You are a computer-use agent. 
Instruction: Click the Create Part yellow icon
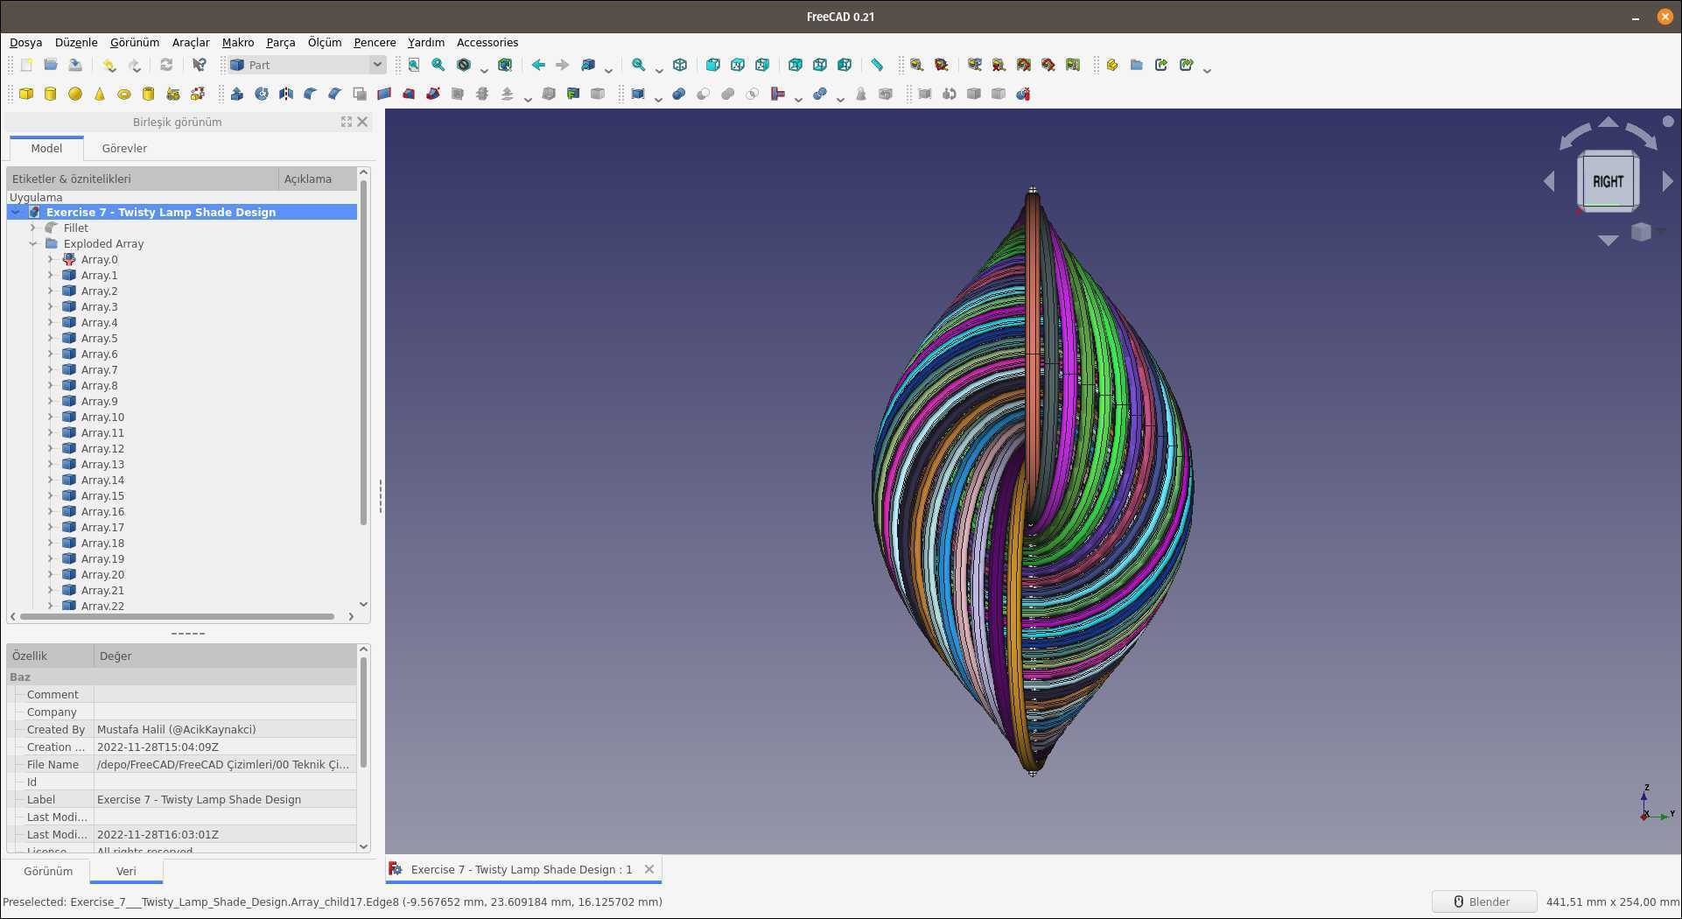tap(1112, 65)
